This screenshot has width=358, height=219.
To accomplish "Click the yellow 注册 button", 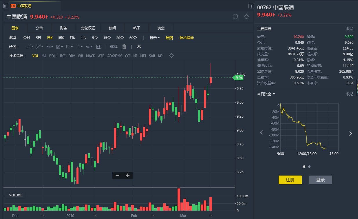I will coord(290,180).
